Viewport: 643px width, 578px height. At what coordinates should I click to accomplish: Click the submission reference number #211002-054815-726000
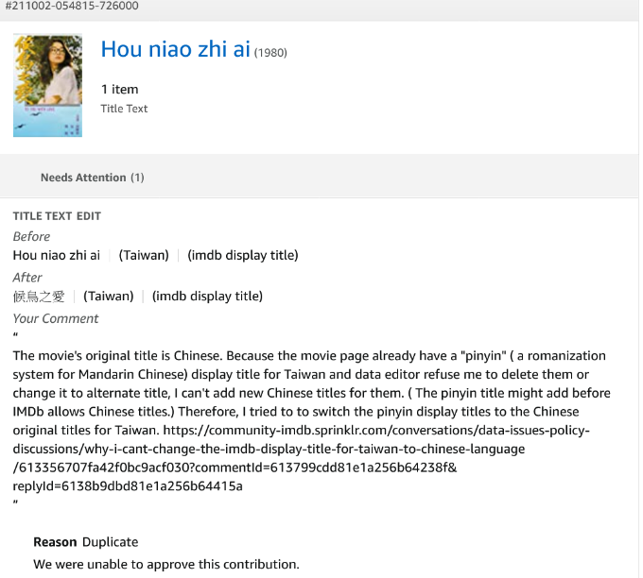click(72, 6)
